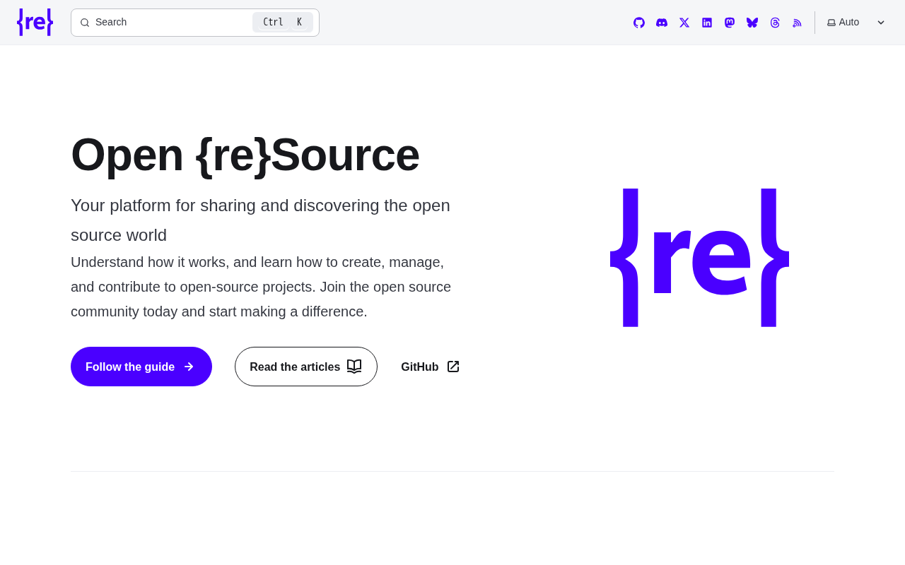905x565 pixels.
Task: Open the LinkedIn icon link
Action: [x=707, y=23]
